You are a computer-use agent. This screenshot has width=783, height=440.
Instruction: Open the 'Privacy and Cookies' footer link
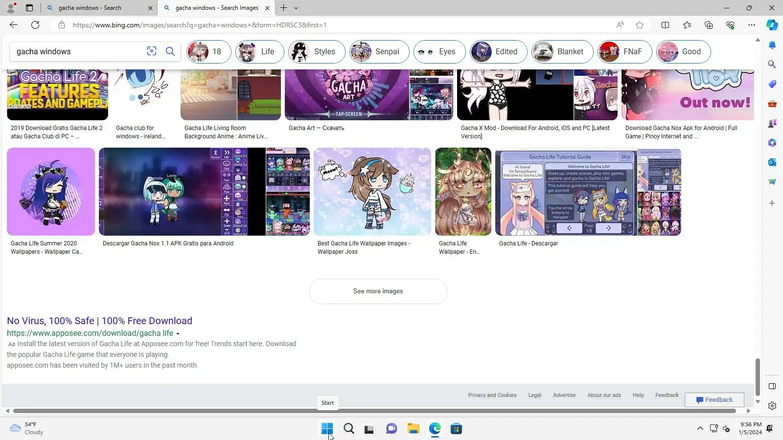(492, 395)
